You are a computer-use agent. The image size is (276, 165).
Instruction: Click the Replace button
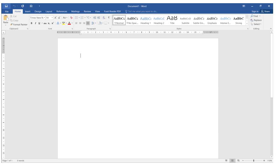click(x=257, y=20)
